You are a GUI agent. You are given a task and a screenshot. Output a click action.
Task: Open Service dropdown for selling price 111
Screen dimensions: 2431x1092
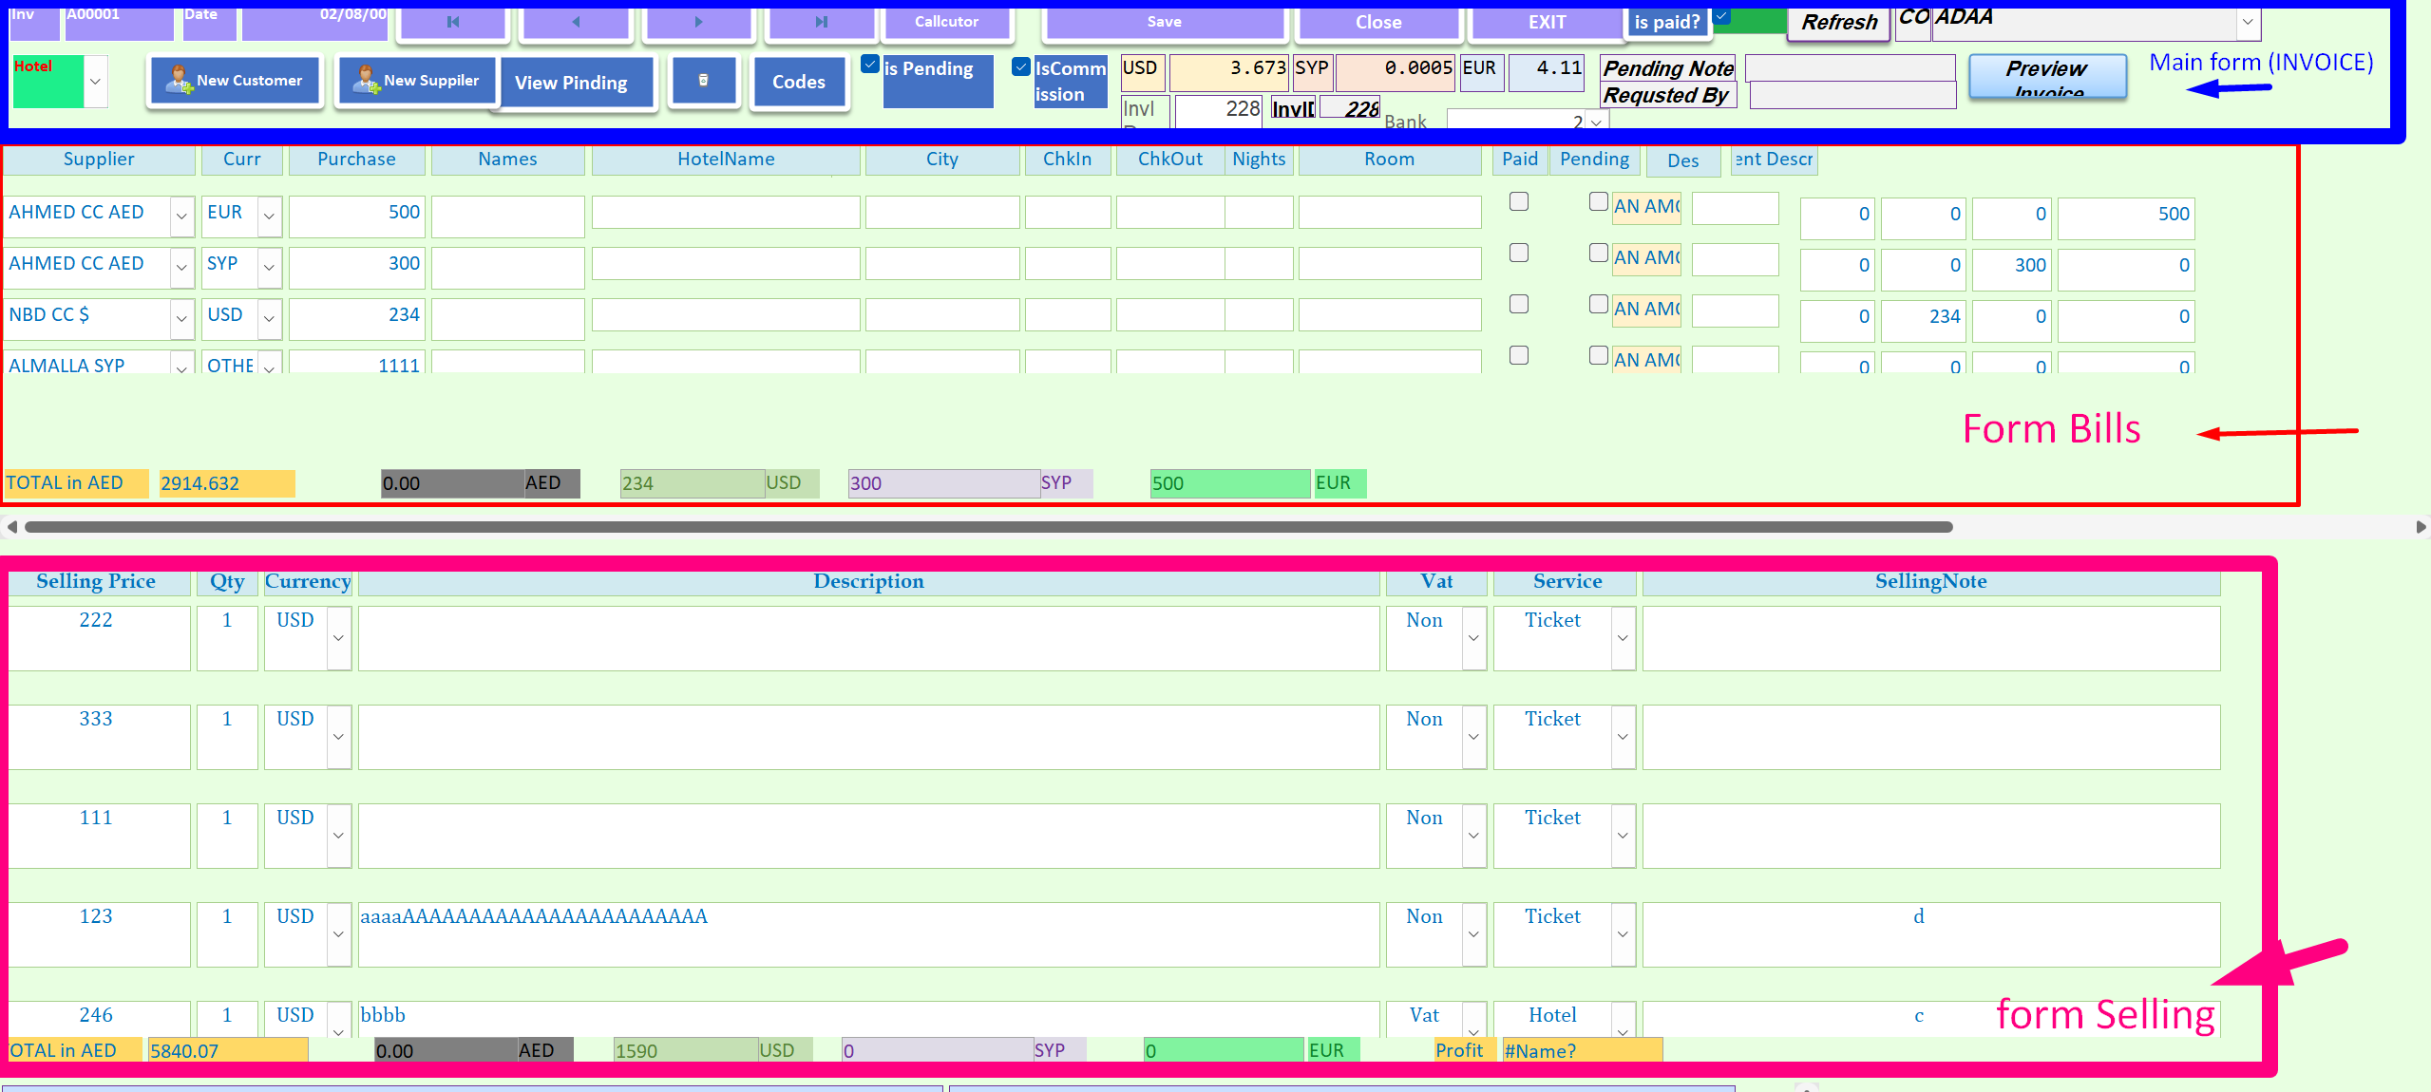tap(1623, 836)
